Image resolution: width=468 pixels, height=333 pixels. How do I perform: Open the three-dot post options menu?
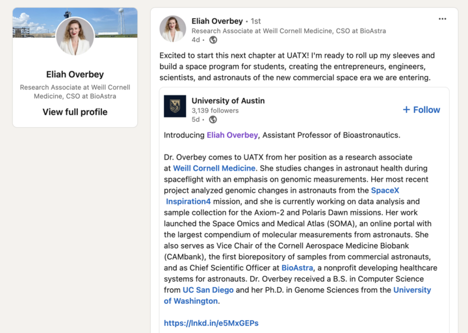[x=443, y=19]
